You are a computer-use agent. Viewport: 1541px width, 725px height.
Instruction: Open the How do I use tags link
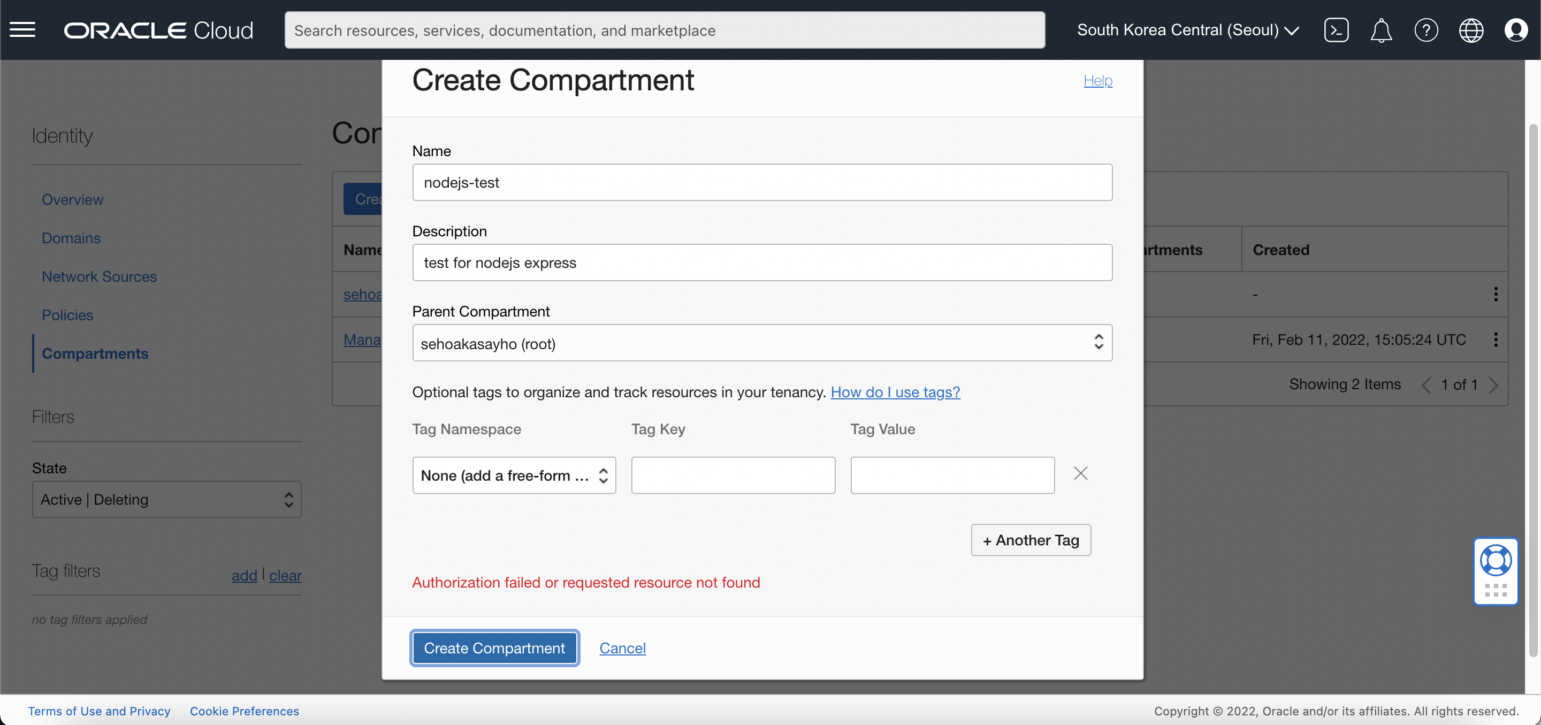coord(895,392)
